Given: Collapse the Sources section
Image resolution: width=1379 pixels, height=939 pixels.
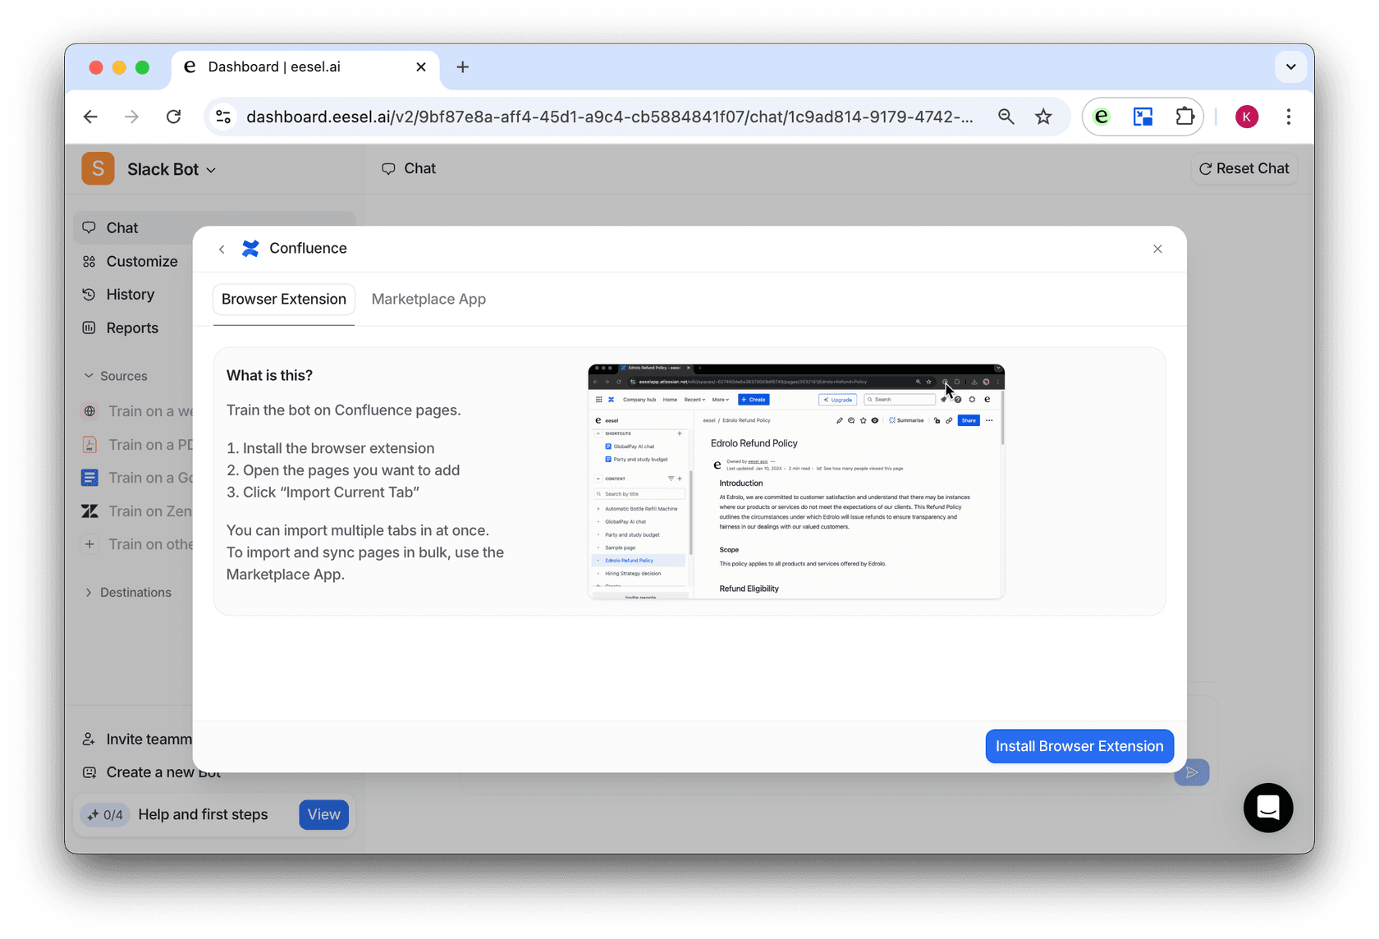Looking at the screenshot, I should coord(89,375).
